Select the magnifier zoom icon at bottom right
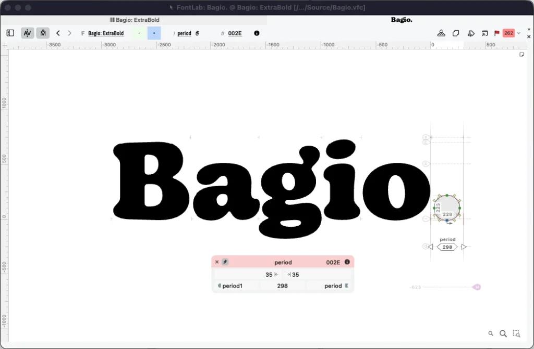Image resolution: width=534 pixels, height=349 pixels. click(x=503, y=333)
